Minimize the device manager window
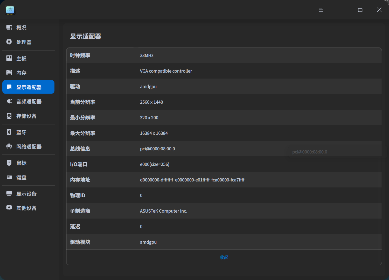 pos(341,10)
